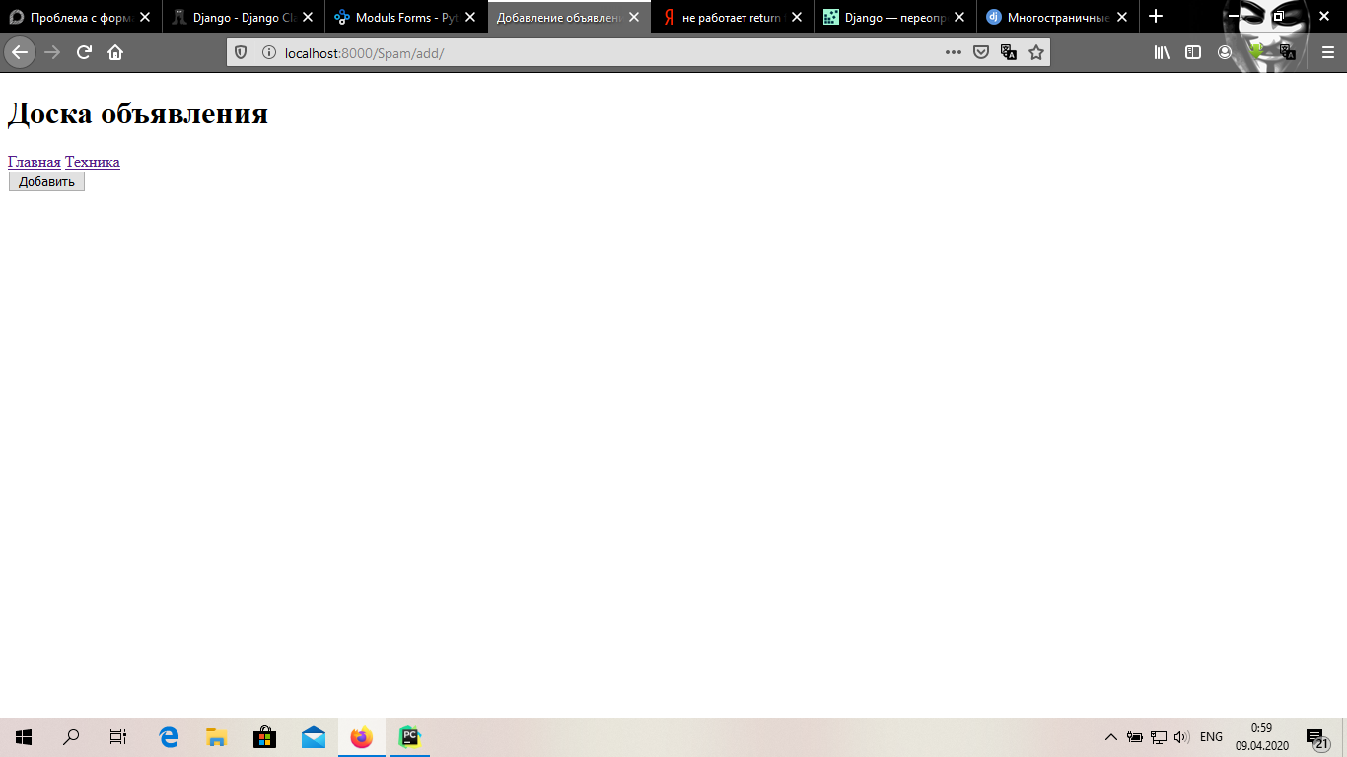The width and height of the screenshot is (1347, 757).
Task: Open the Firefox account menu
Action: tap(1225, 52)
